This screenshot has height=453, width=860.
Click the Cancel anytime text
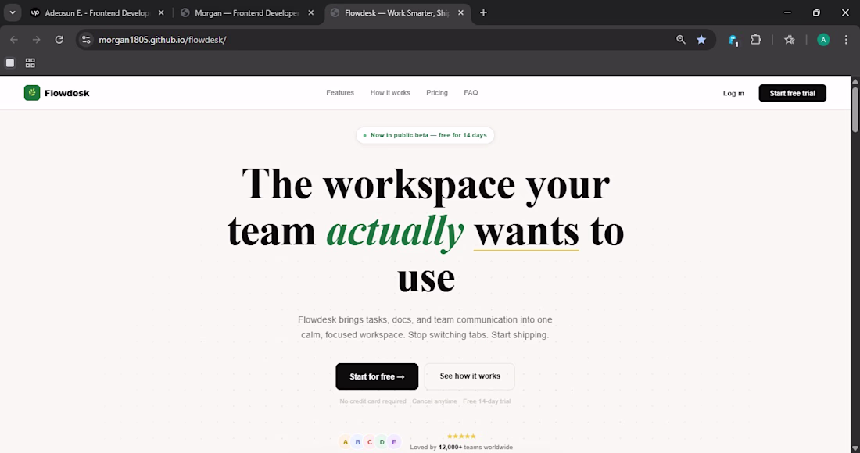coord(435,401)
